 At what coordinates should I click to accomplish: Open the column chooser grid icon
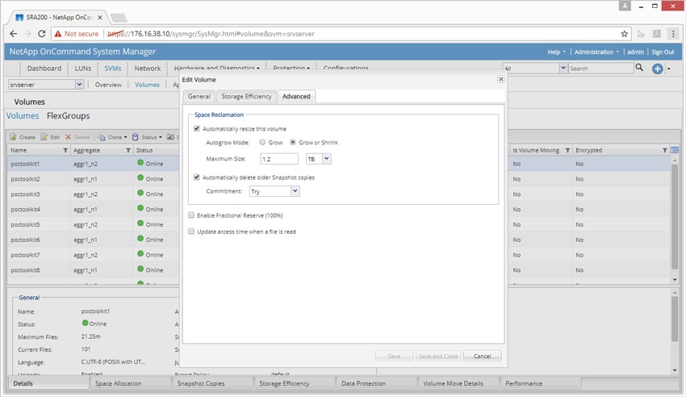click(675, 150)
